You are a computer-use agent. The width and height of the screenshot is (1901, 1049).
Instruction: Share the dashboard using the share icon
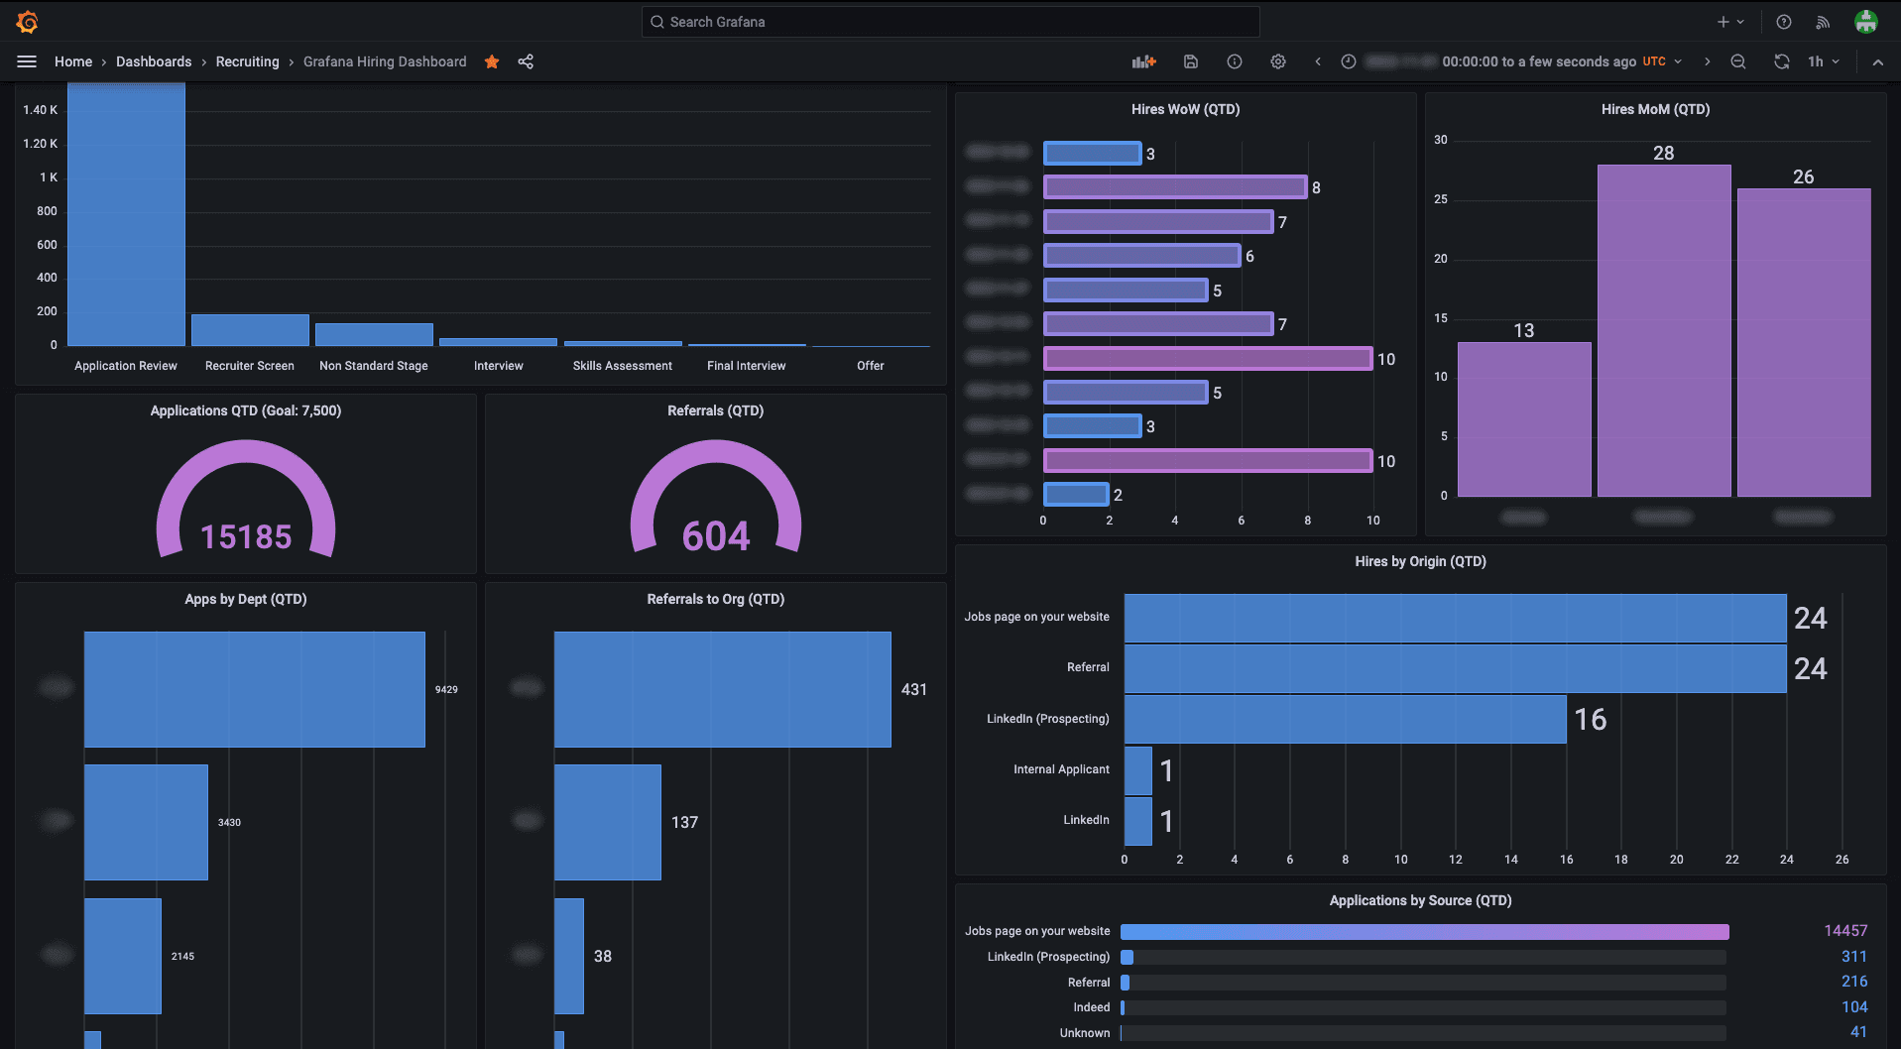pyautogui.click(x=526, y=61)
